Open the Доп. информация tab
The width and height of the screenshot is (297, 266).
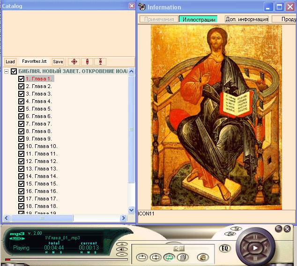pyautogui.click(x=247, y=19)
